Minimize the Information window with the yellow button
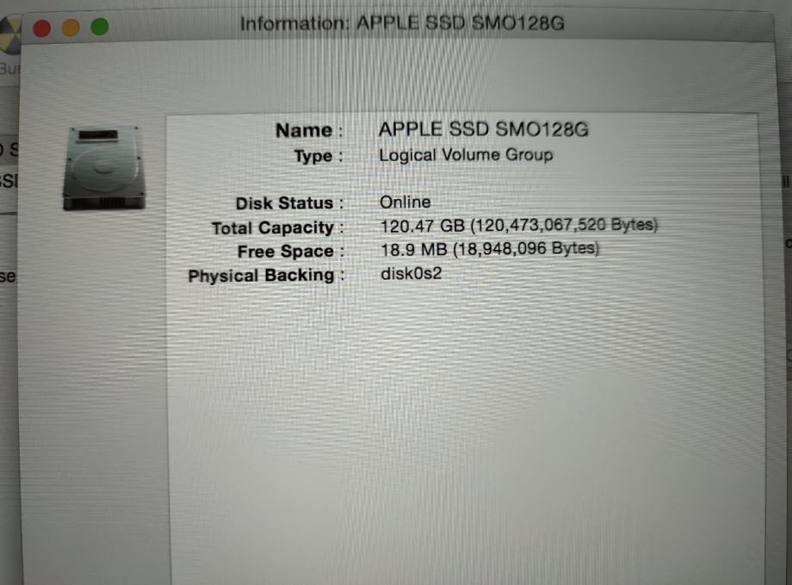This screenshot has height=585, width=792. 71,28
